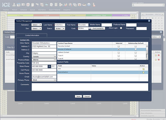The width and height of the screenshot is (166, 120).
Task: Click the overlapping windows icon in the toolbar
Action: tap(75, 5)
